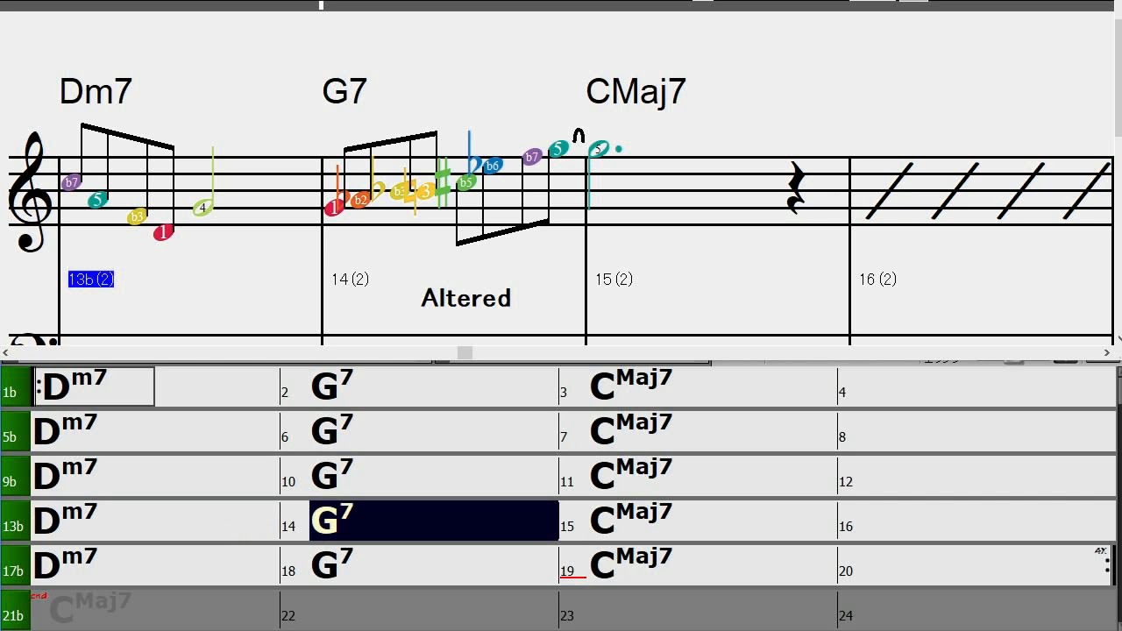
Task: Click the green b5 note in G7 bar
Action: coord(466,182)
